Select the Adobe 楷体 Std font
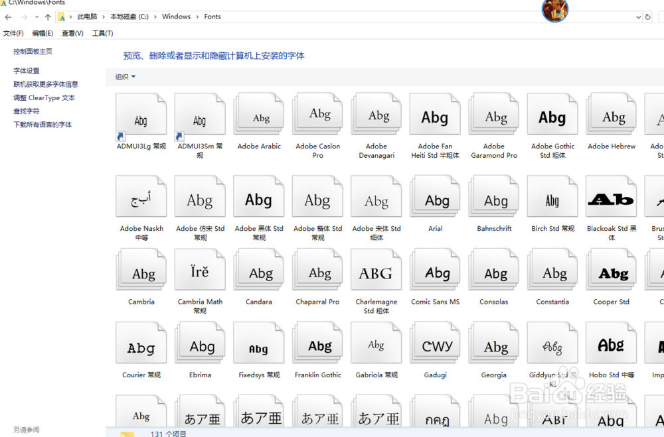The height and width of the screenshot is (437, 664). 317,197
